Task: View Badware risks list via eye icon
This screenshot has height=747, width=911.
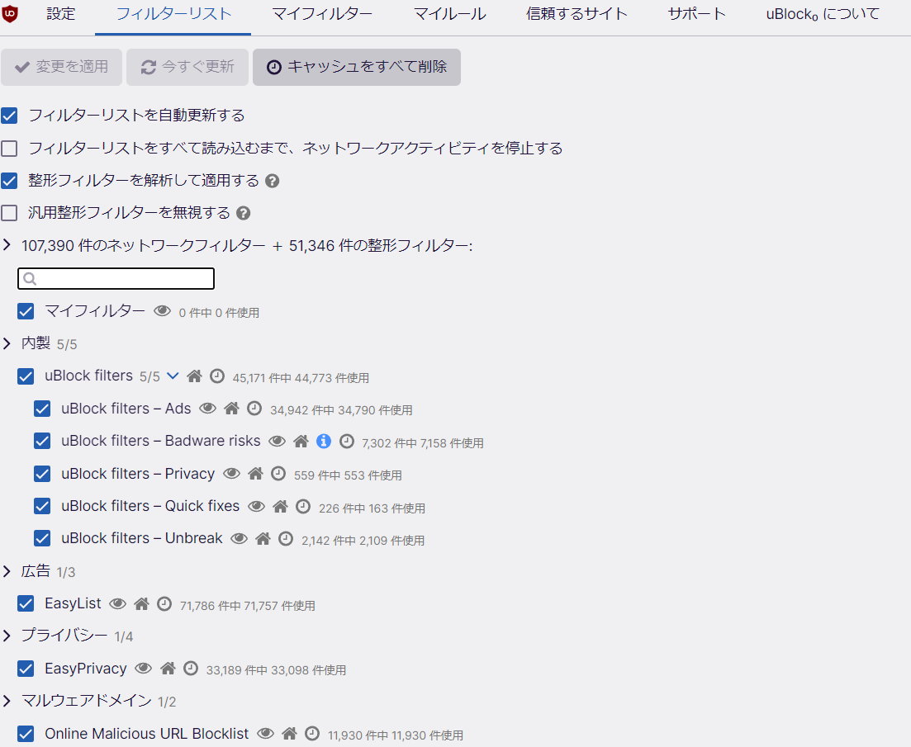Action: point(278,441)
